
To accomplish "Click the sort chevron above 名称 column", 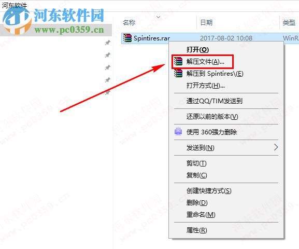I will coord(158,17).
